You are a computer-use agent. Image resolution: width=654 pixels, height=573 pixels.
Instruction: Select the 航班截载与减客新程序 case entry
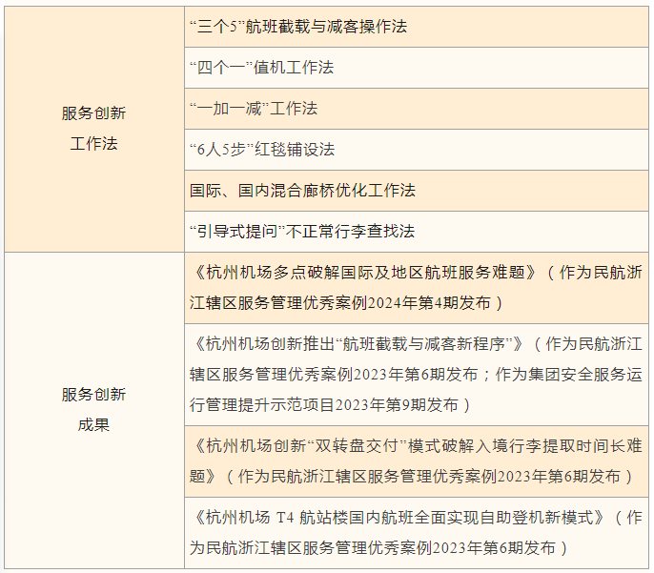(417, 375)
